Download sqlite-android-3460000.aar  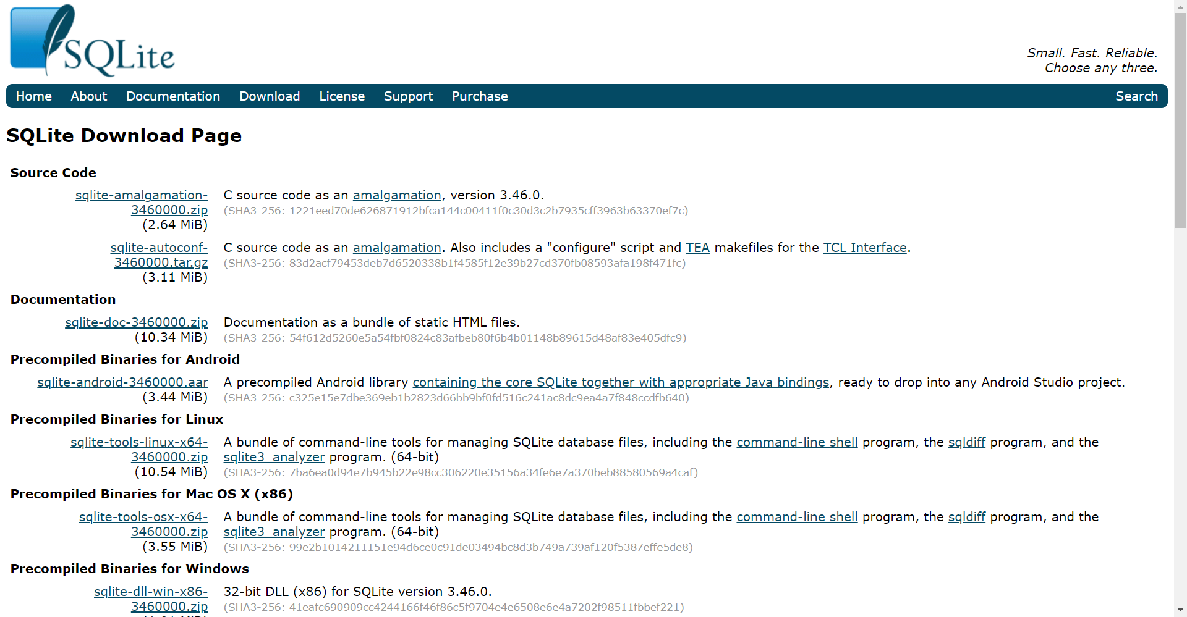(123, 382)
